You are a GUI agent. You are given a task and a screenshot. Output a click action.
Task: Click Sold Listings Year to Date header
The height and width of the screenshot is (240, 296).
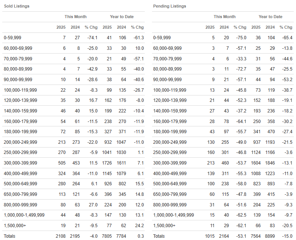coord(122,17)
